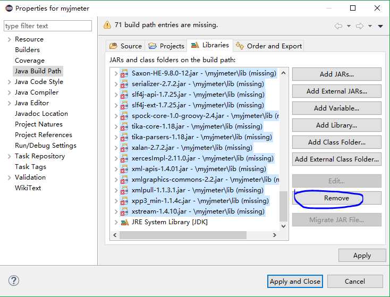Click Apply and Close

295,282
